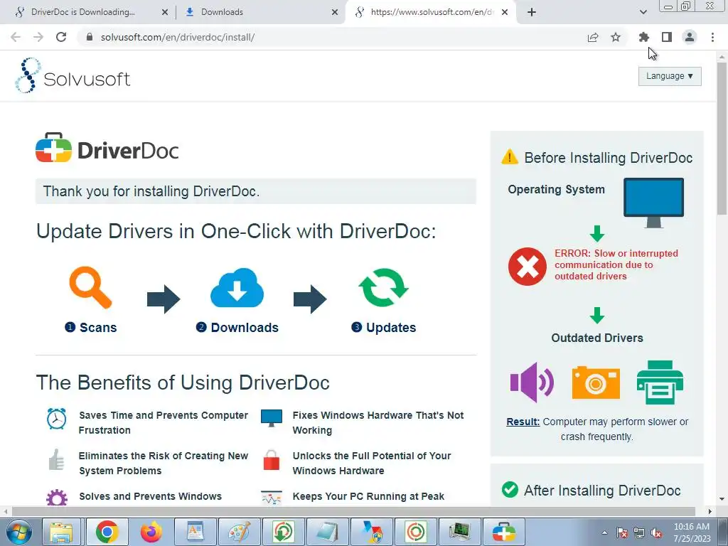Go forward to next page
Image resolution: width=728 pixels, height=546 pixels.
pyautogui.click(x=38, y=37)
